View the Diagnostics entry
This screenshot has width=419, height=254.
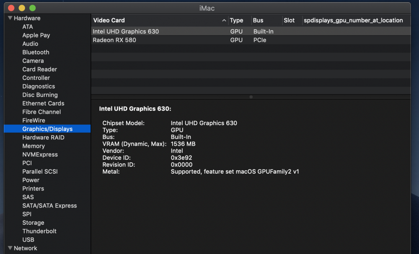[39, 87]
